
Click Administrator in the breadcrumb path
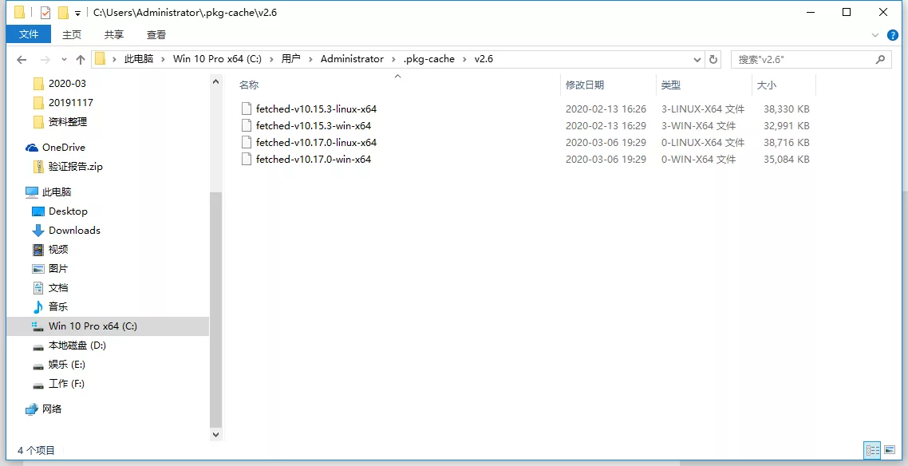(352, 59)
